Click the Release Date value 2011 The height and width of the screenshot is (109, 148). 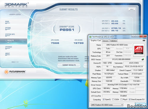[x=108, y=56]
